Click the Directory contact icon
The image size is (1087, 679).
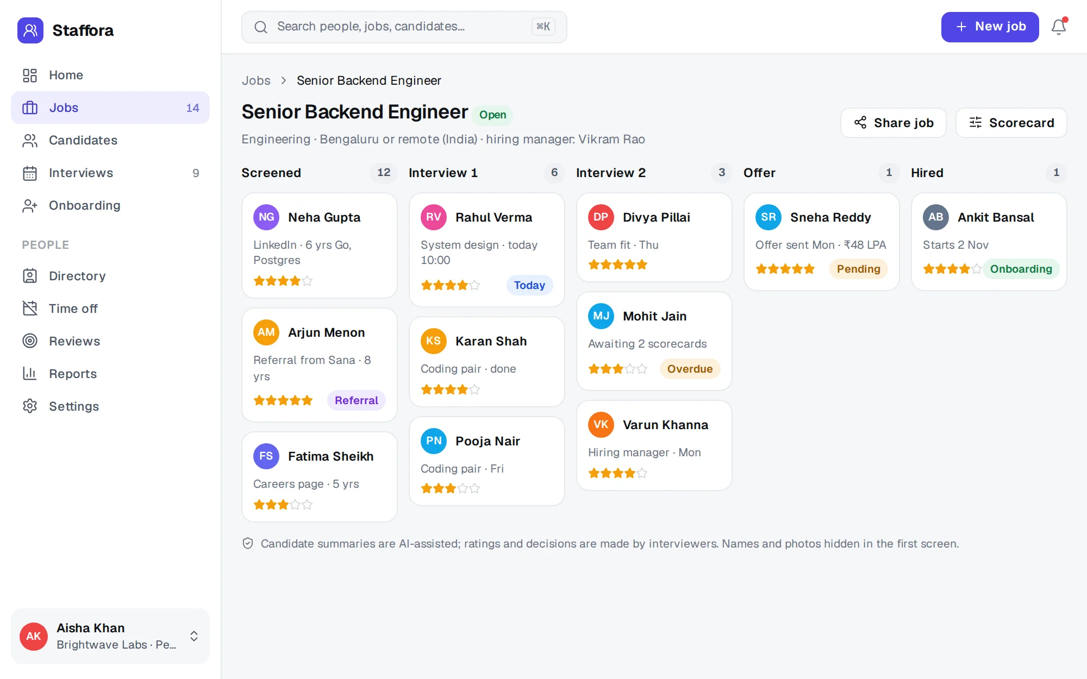30,276
